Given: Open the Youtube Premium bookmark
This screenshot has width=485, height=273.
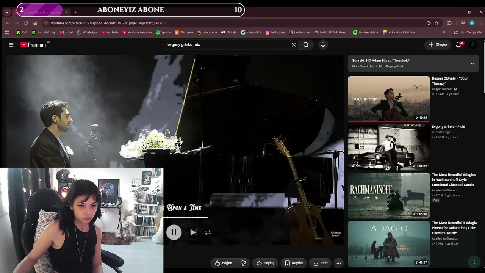Looking at the screenshot, I should coord(137,32).
